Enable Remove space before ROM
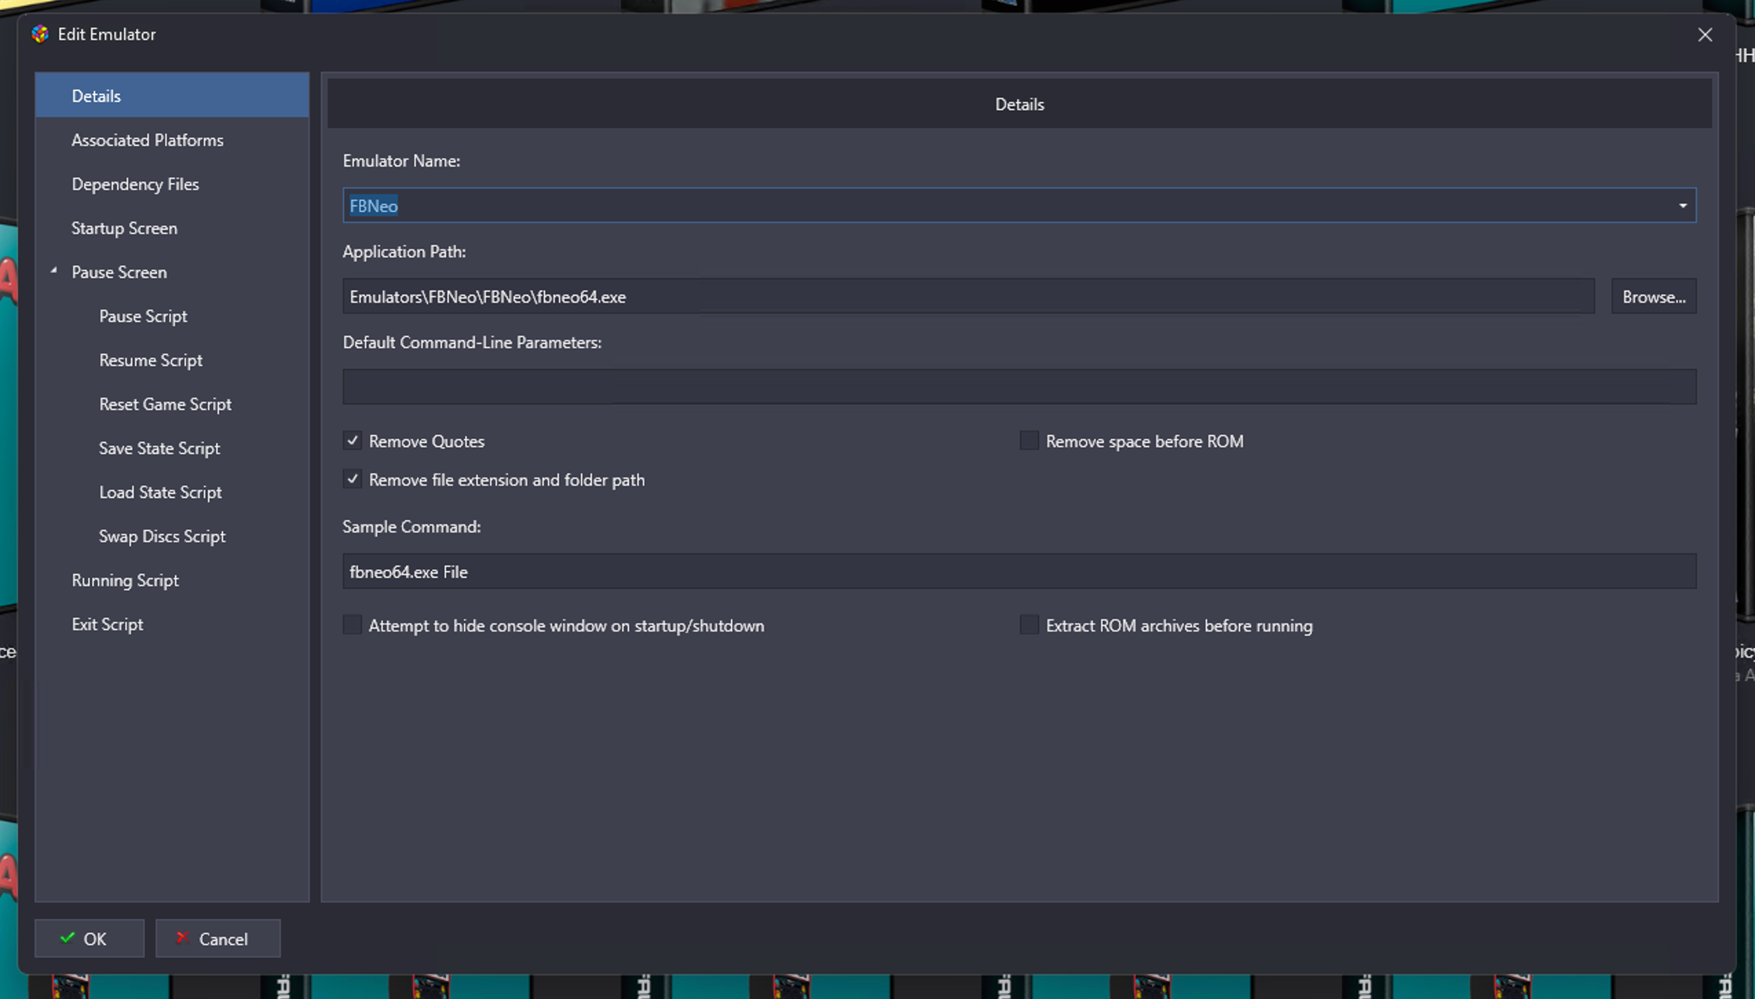This screenshot has height=999, width=1755. pos(1029,440)
